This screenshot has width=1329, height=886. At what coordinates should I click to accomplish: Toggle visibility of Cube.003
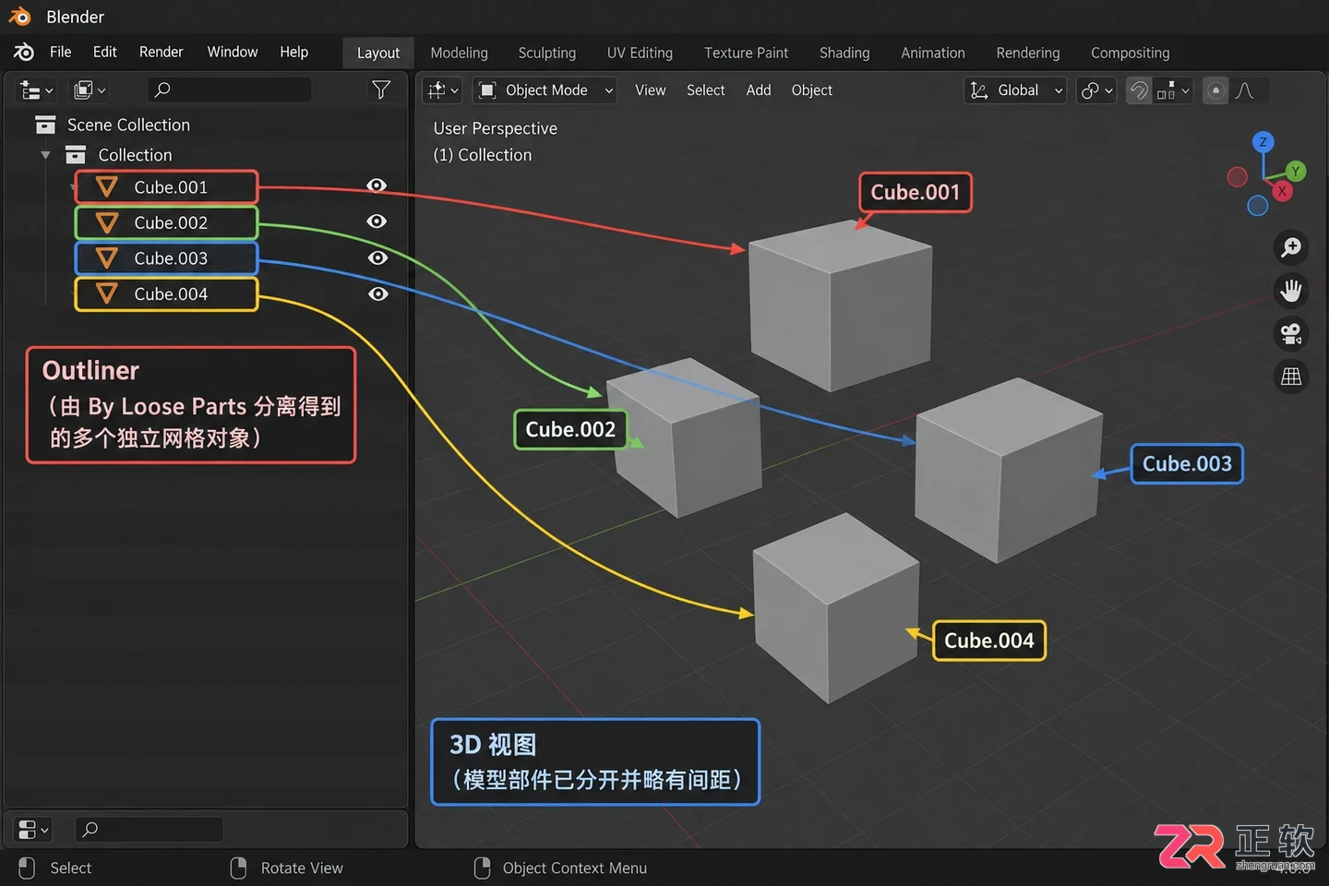pos(377,257)
